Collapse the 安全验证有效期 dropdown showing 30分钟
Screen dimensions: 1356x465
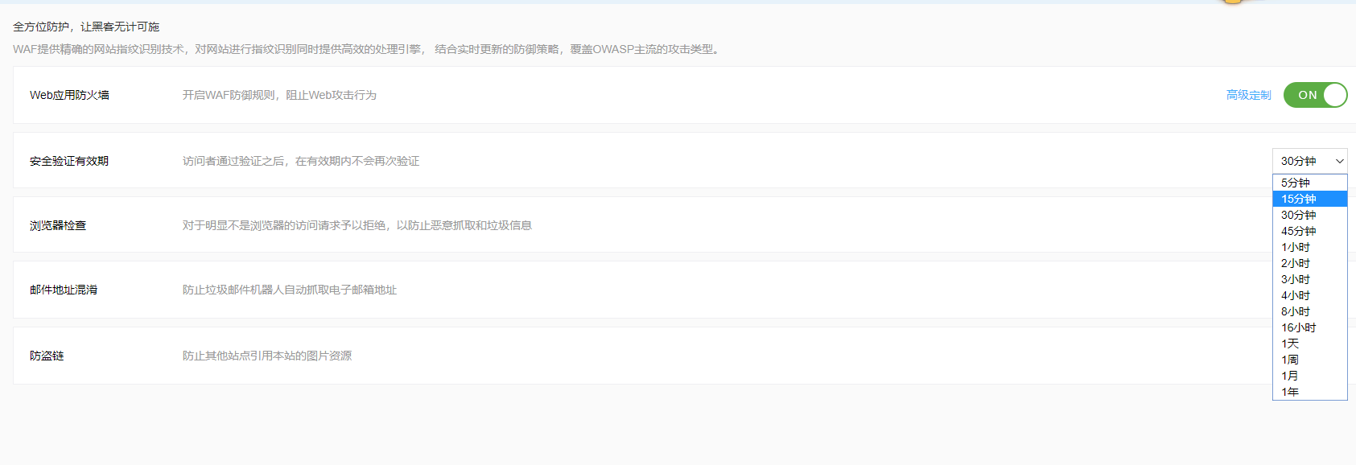point(1309,161)
